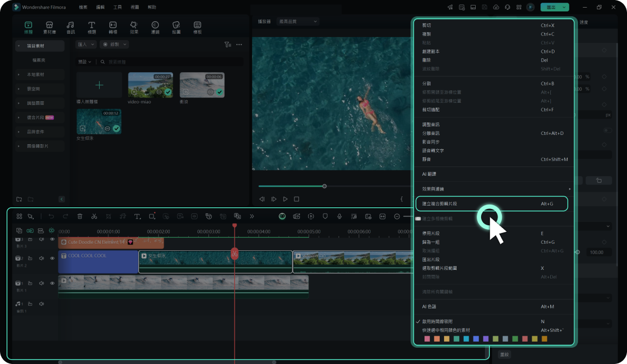Mute the 音訊 1 audio track
The image size is (627, 364).
41,304
